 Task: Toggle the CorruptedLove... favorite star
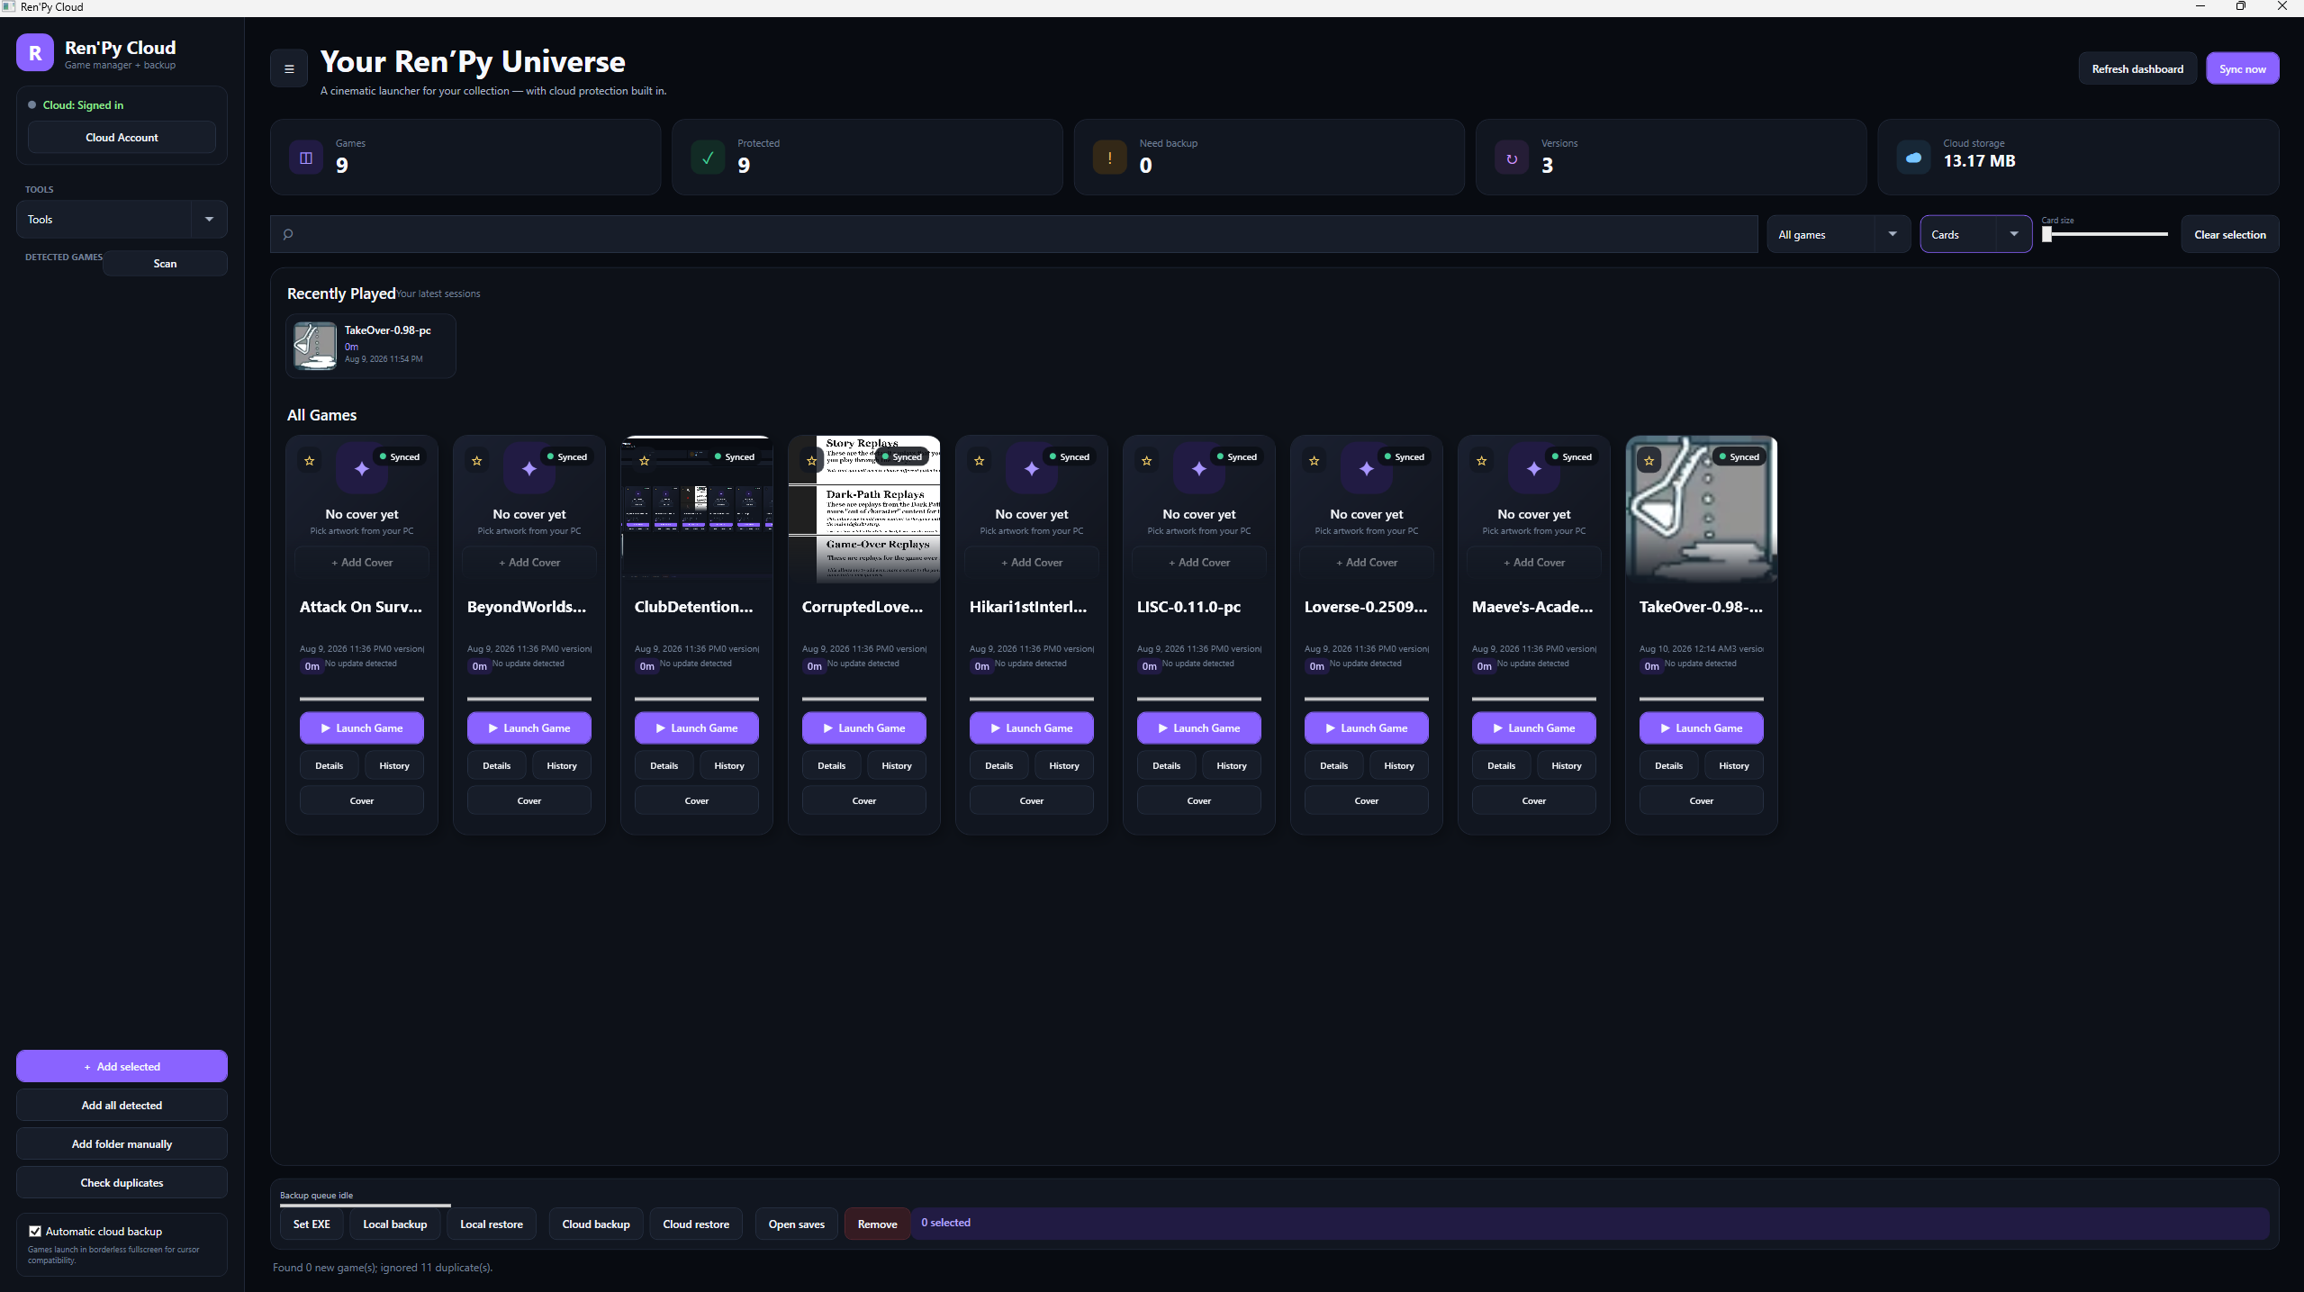click(x=812, y=461)
